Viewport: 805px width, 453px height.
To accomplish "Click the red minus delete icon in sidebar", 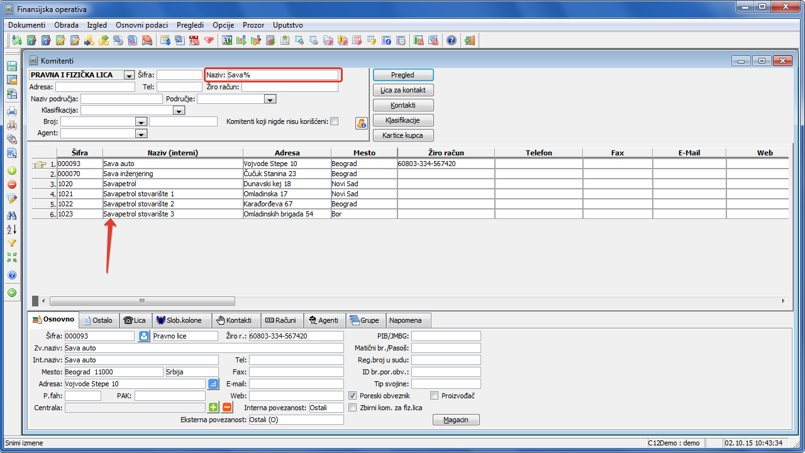I will pos(11,184).
